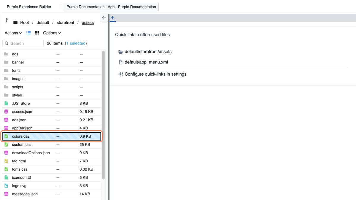This screenshot has width=356, height=200.
Task: Click the colors.css code file icon
Action: [x=6, y=136]
